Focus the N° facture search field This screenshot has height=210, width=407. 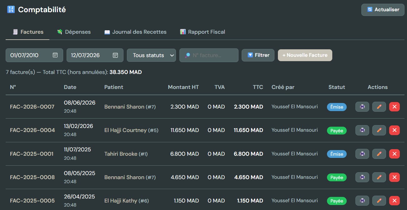click(x=209, y=55)
